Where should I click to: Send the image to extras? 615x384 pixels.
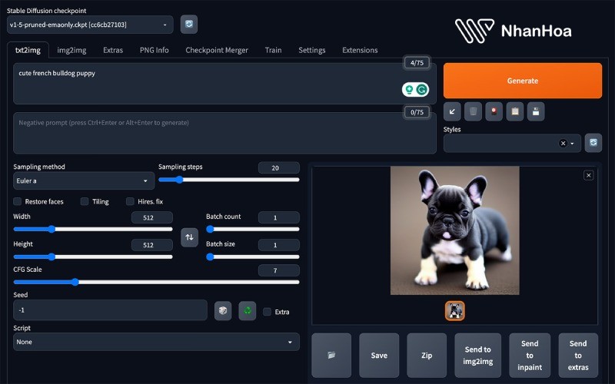[x=578, y=356]
